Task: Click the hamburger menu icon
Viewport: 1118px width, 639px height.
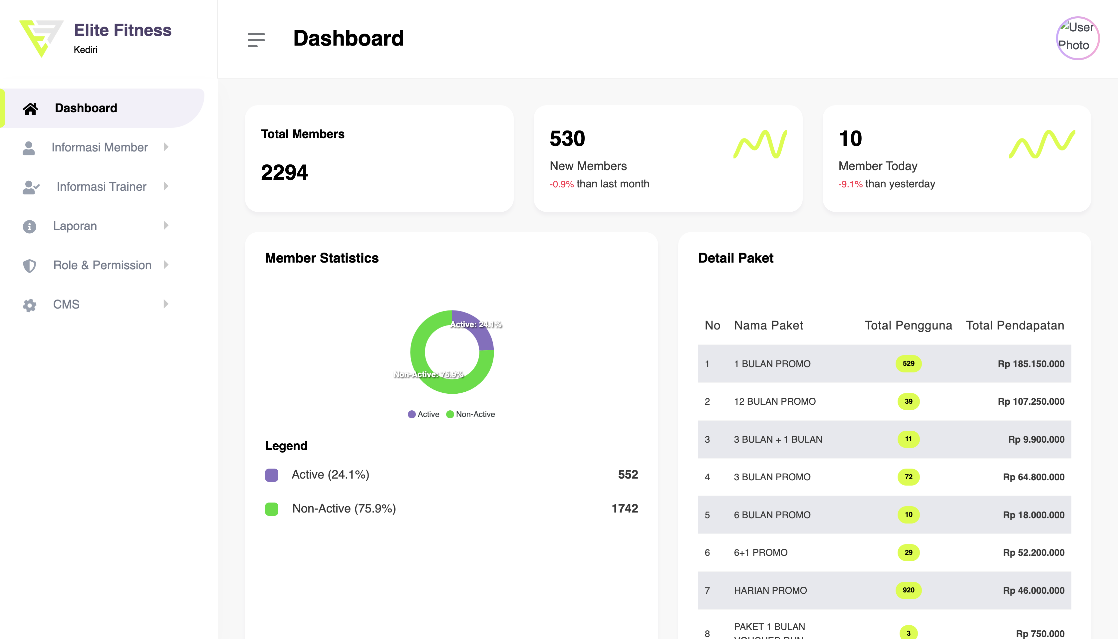Action: [x=256, y=40]
